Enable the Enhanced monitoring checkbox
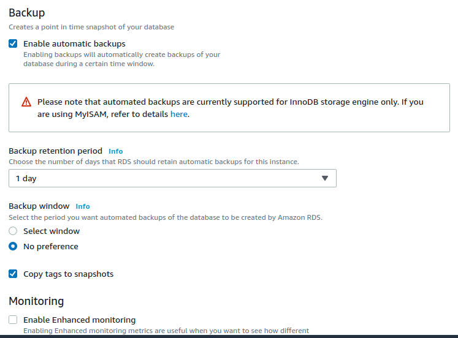The image size is (458, 338). coord(13,320)
